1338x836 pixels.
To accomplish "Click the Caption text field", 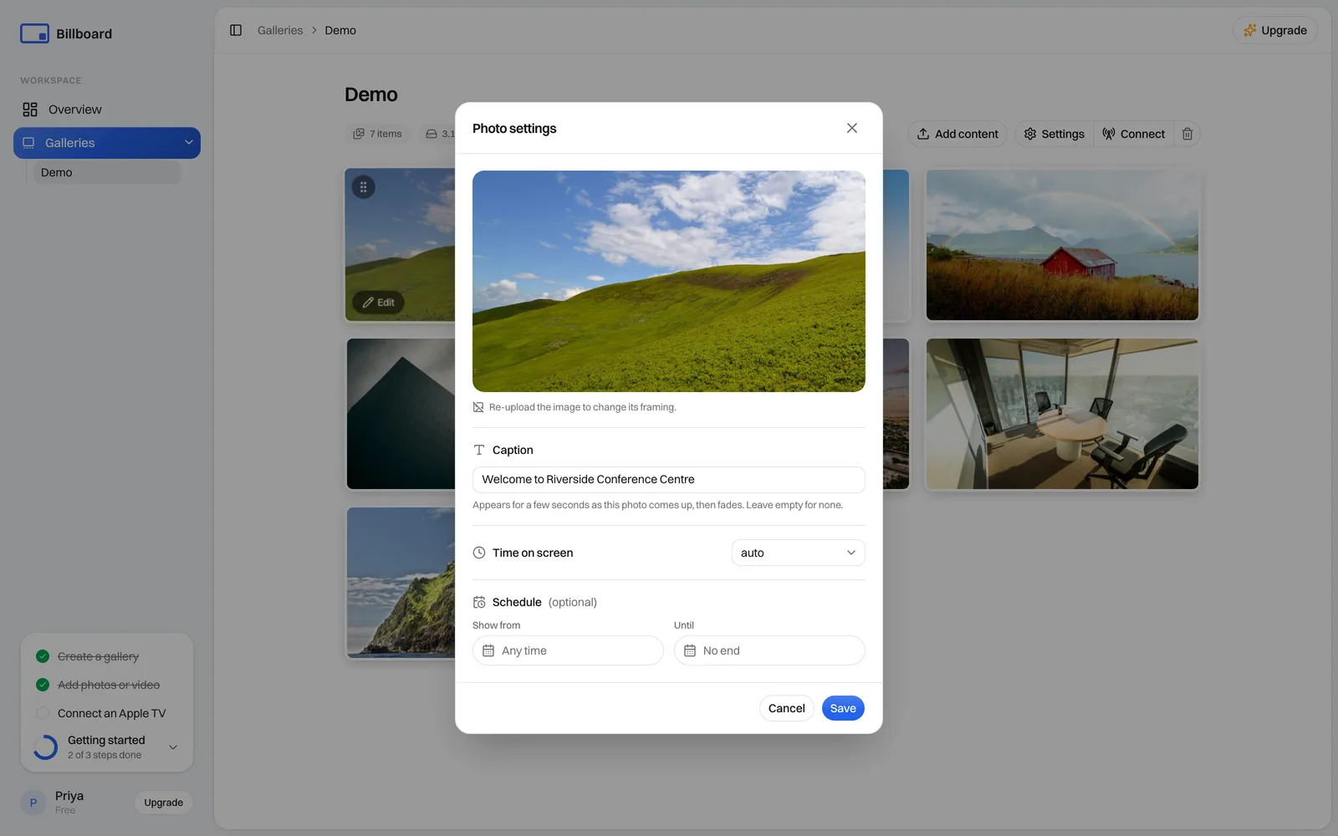I will coord(669,480).
